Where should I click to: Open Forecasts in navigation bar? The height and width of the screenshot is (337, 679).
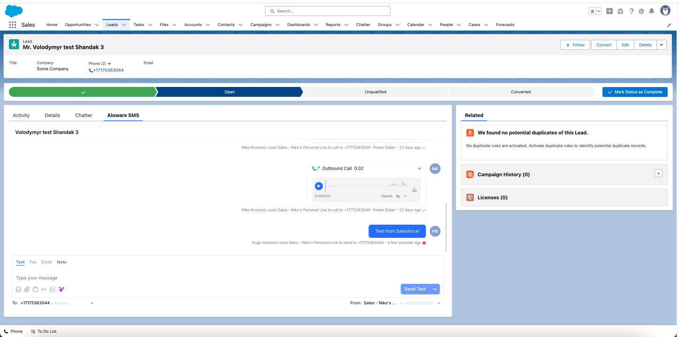pyautogui.click(x=505, y=25)
